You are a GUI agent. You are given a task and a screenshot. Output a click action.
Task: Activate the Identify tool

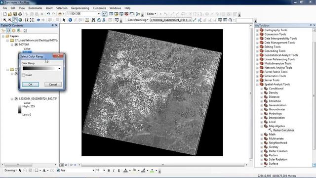tap(70, 20)
